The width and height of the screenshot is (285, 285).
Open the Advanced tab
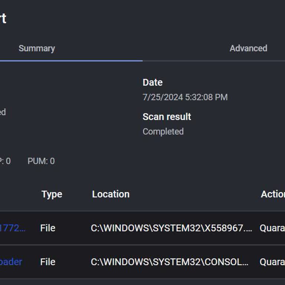pyautogui.click(x=248, y=48)
